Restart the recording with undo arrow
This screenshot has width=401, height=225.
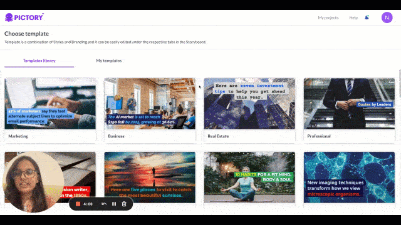104,204
